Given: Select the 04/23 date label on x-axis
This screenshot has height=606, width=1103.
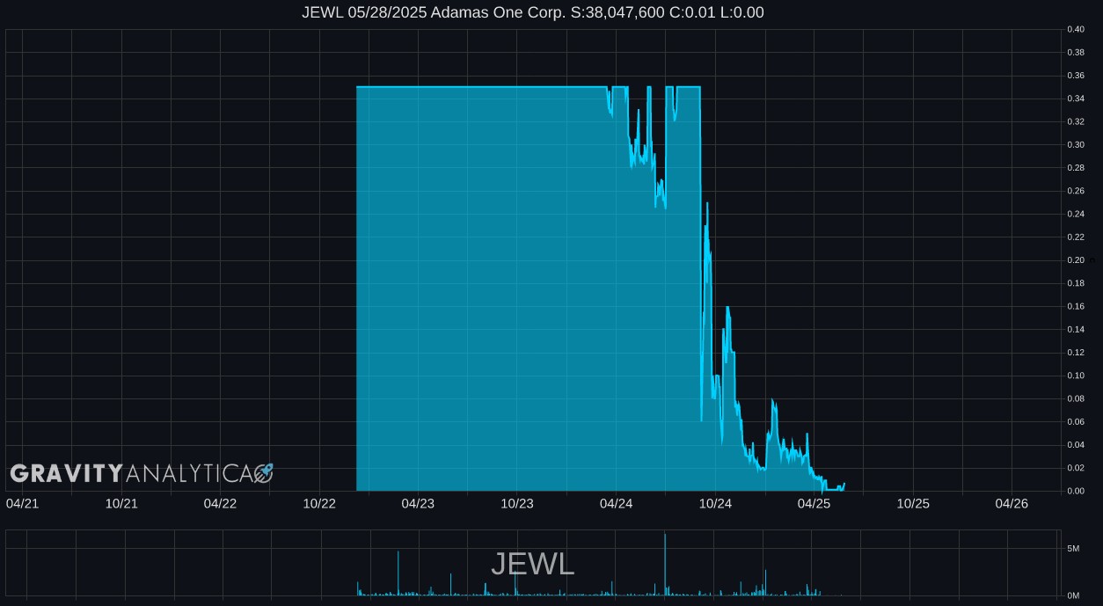Looking at the screenshot, I should pos(418,504).
